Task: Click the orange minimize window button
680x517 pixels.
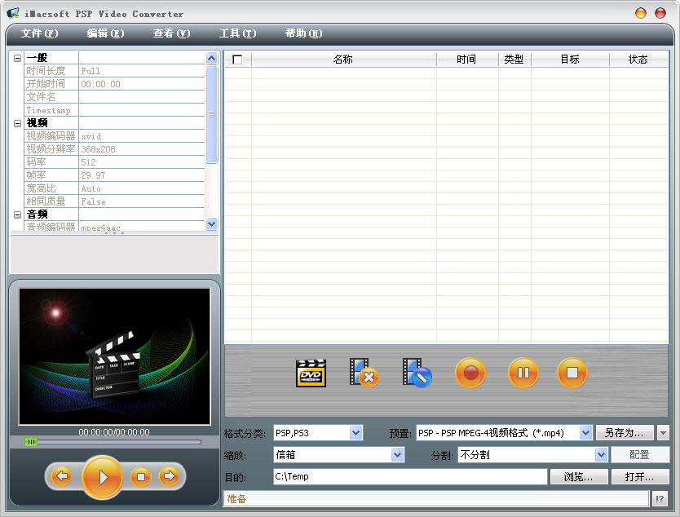Action: pyautogui.click(x=641, y=13)
